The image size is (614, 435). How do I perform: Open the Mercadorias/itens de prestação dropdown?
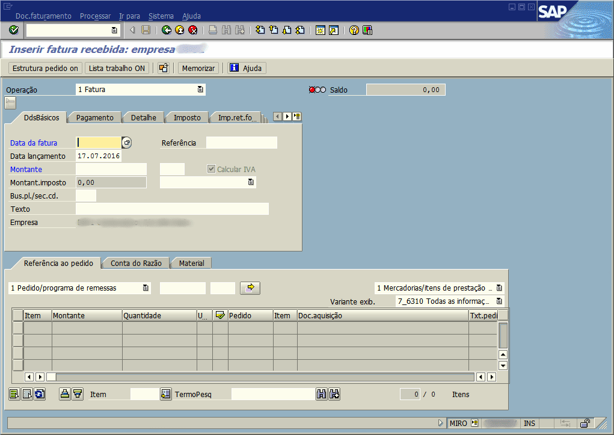(499, 288)
